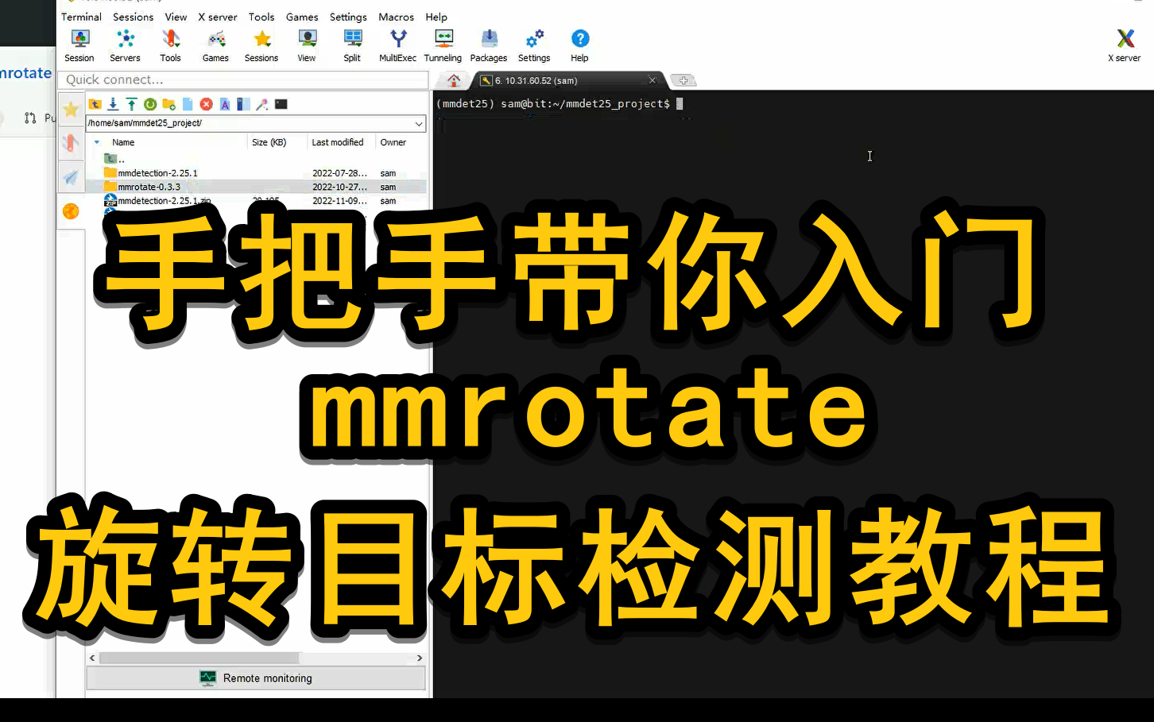1154x722 pixels.
Task: Click in the Quick connect field
Action: coord(243,79)
